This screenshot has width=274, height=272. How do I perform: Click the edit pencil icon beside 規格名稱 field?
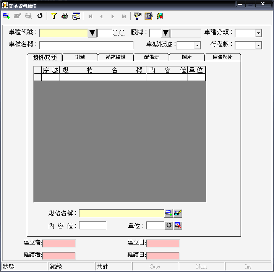pos(178,213)
